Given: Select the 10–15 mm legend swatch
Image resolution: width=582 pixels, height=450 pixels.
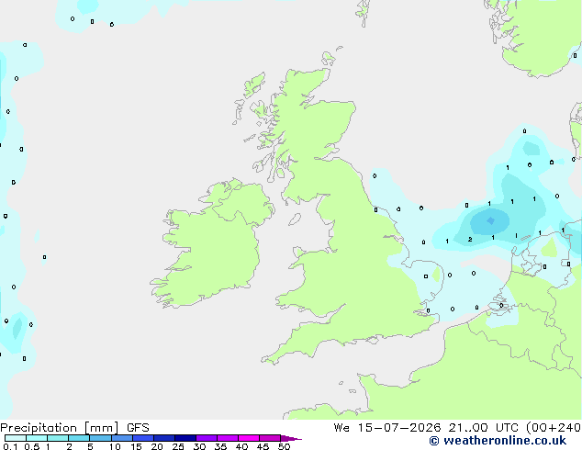Looking at the screenshot, I should (x=122, y=438).
